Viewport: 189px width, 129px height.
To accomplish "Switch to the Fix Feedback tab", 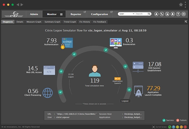I will tap(100, 22).
